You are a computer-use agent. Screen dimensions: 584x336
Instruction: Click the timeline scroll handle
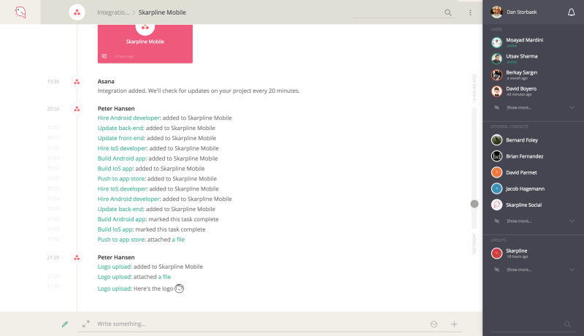point(474,204)
